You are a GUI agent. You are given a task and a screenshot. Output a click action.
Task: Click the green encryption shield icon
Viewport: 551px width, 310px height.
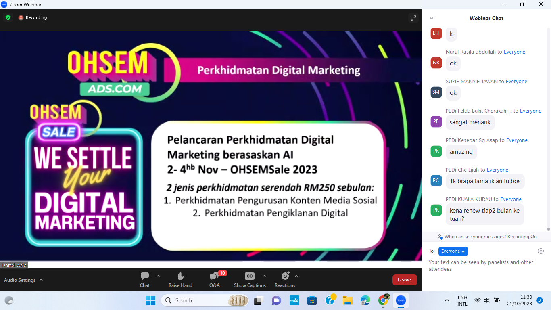pyautogui.click(x=8, y=17)
